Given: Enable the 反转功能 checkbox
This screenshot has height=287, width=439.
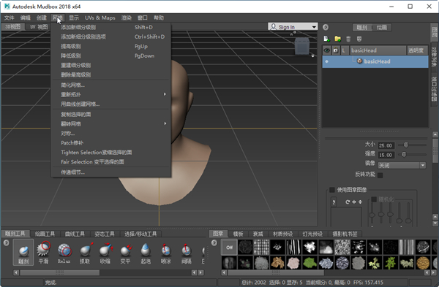Looking at the screenshot, I should (380, 175).
